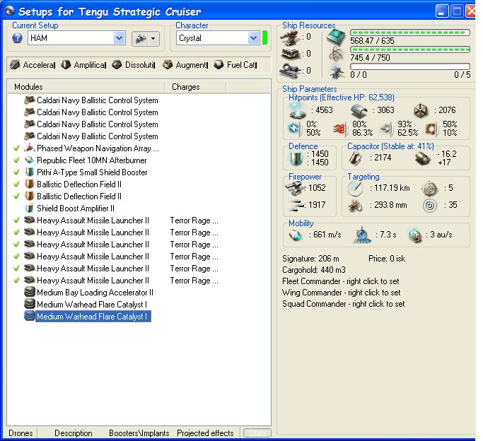Viewport: 483px width, 441px height.
Task: Click Squad Commander right click to set
Action: click(x=344, y=304)
